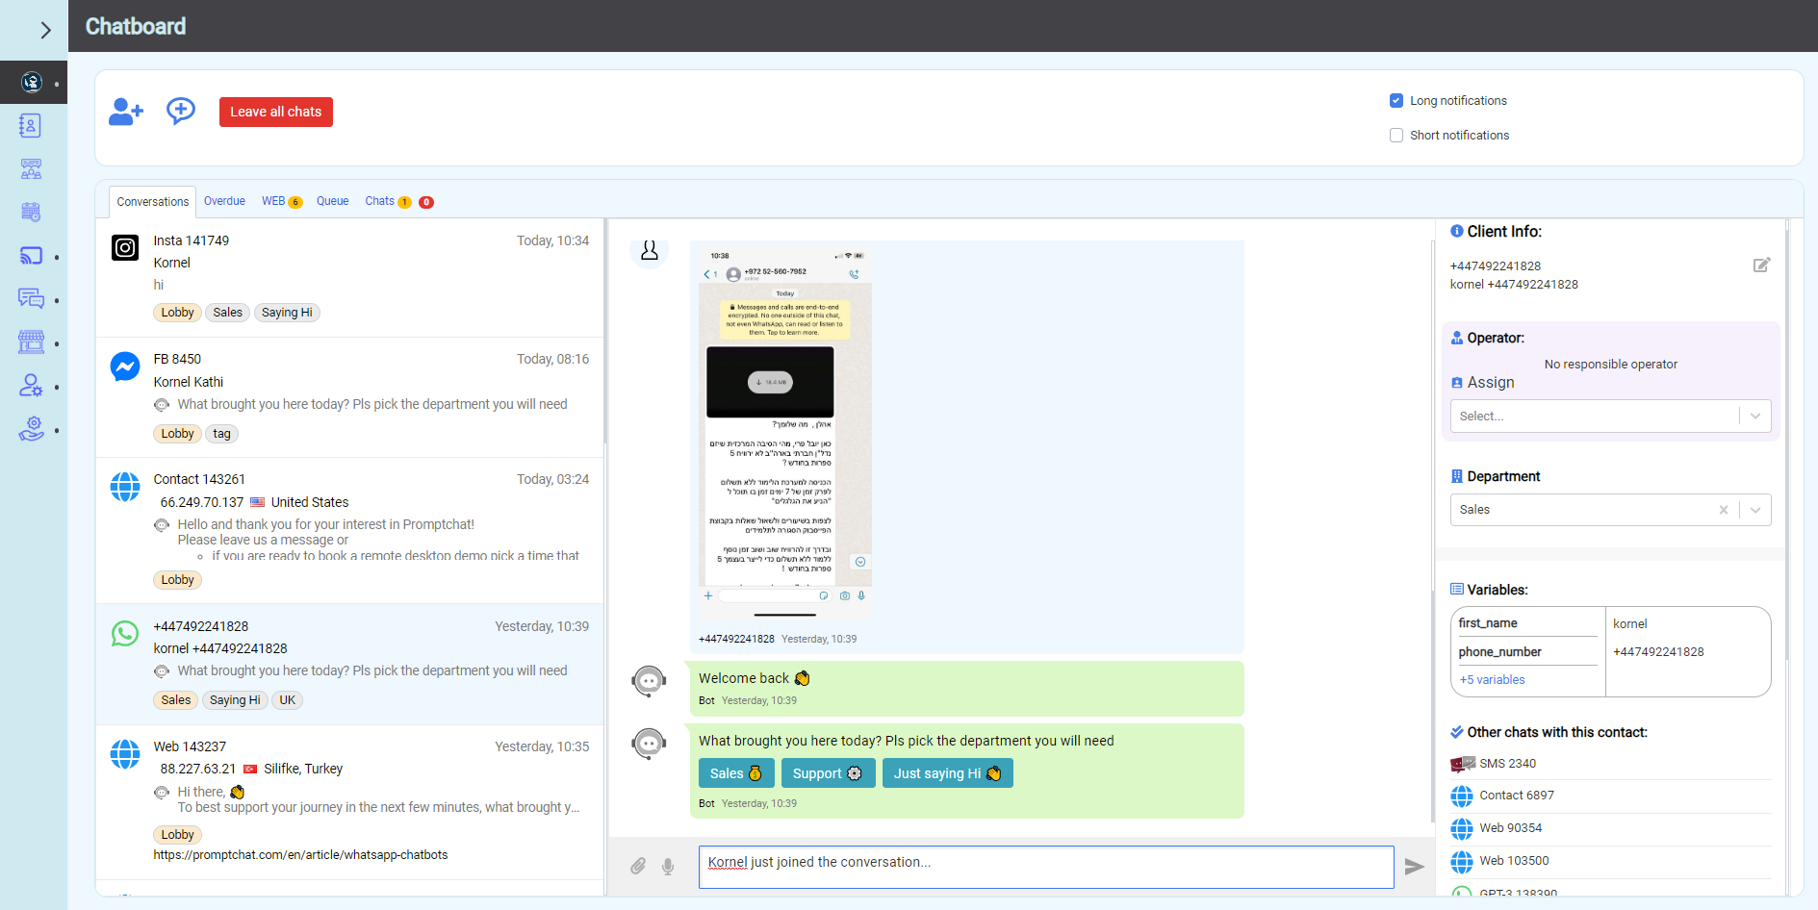Select the calendar scheduler icon in sidebar

(31, 212)
